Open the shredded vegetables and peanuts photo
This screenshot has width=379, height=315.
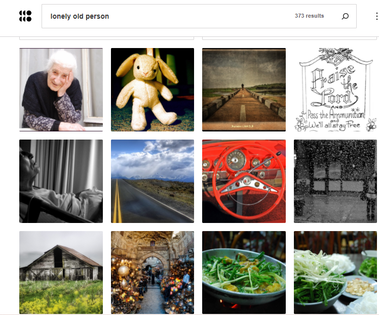[335, 273]
